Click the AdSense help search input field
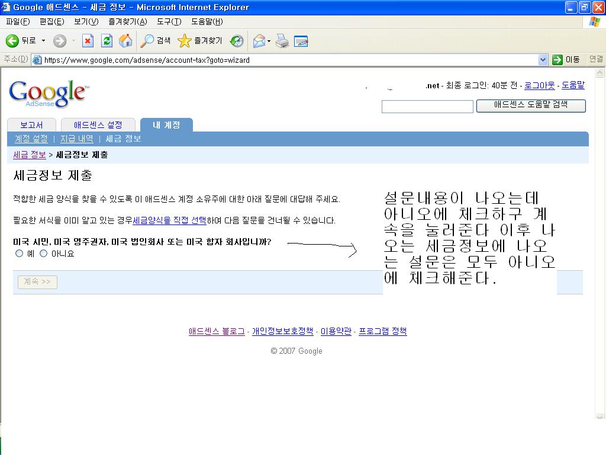 [x=427, y=107]
